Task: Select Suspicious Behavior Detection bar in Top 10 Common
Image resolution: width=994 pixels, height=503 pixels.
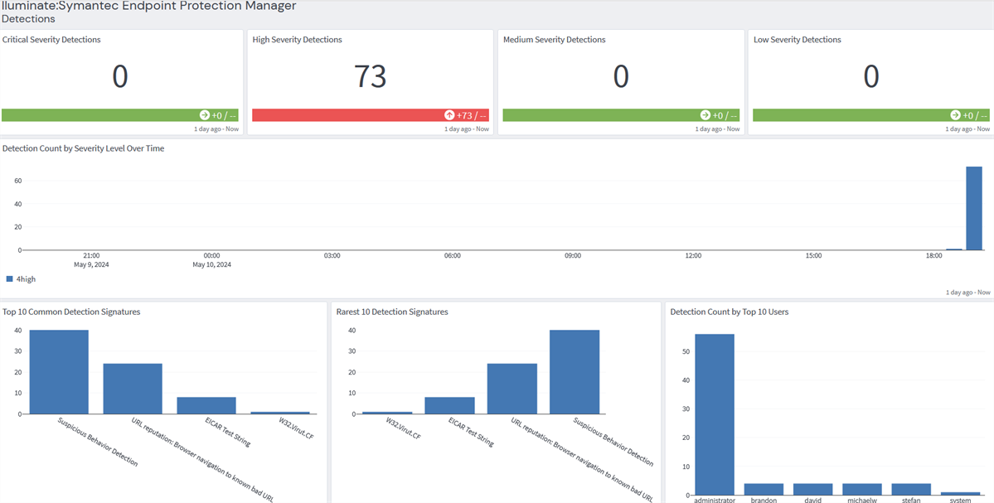Action: pyautogui.click(x=59, y=372)
